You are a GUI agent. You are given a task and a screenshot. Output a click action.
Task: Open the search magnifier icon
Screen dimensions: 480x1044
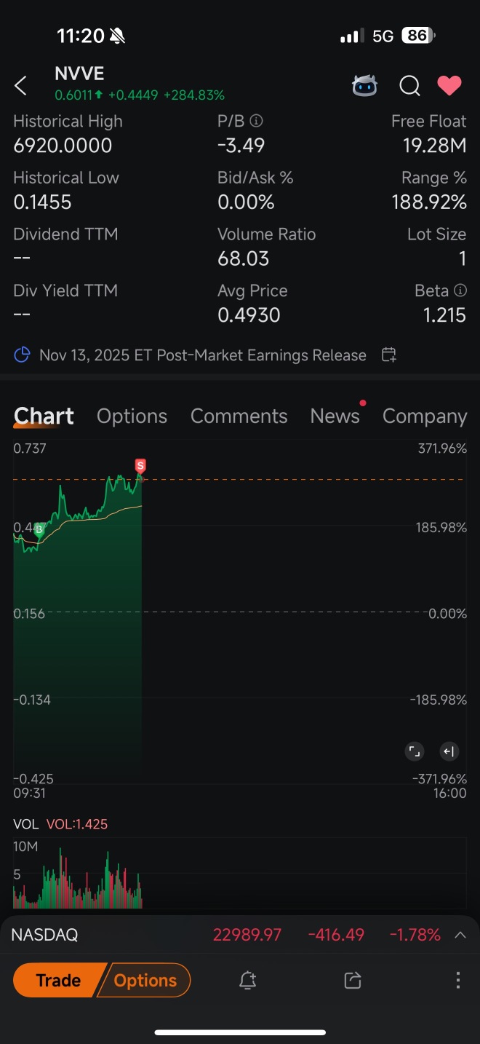pos(409,86)
